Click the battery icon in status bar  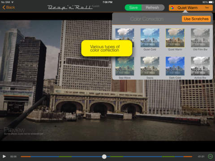211,2
